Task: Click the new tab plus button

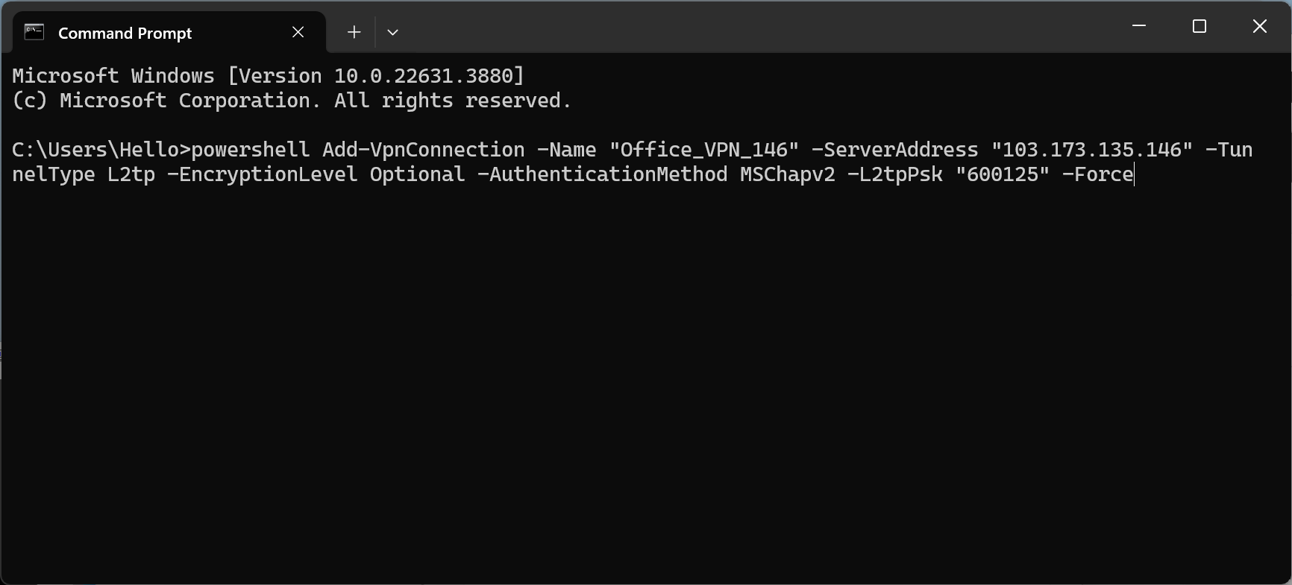Action: [x=353, y=32]
